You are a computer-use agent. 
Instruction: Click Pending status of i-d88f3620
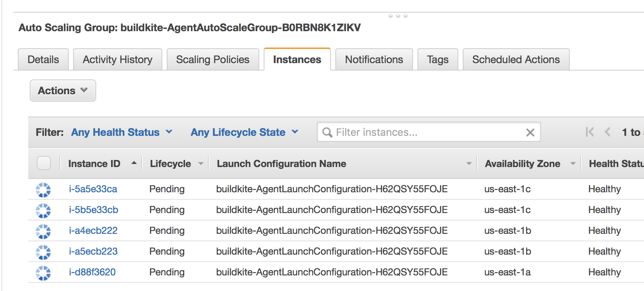click(167, 272)
